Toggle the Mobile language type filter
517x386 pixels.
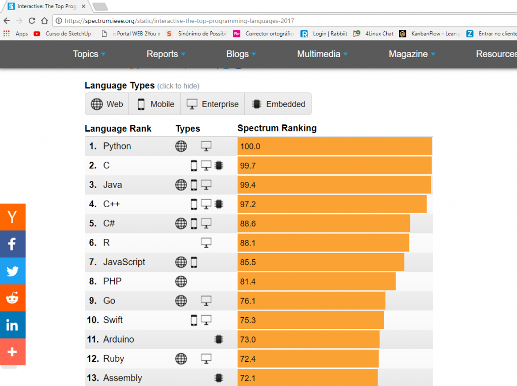156,104
